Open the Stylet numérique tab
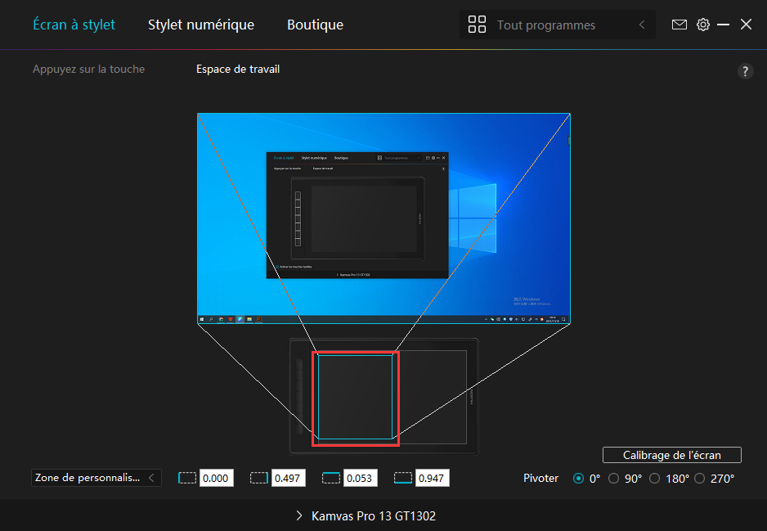 (x=201, y=25)
